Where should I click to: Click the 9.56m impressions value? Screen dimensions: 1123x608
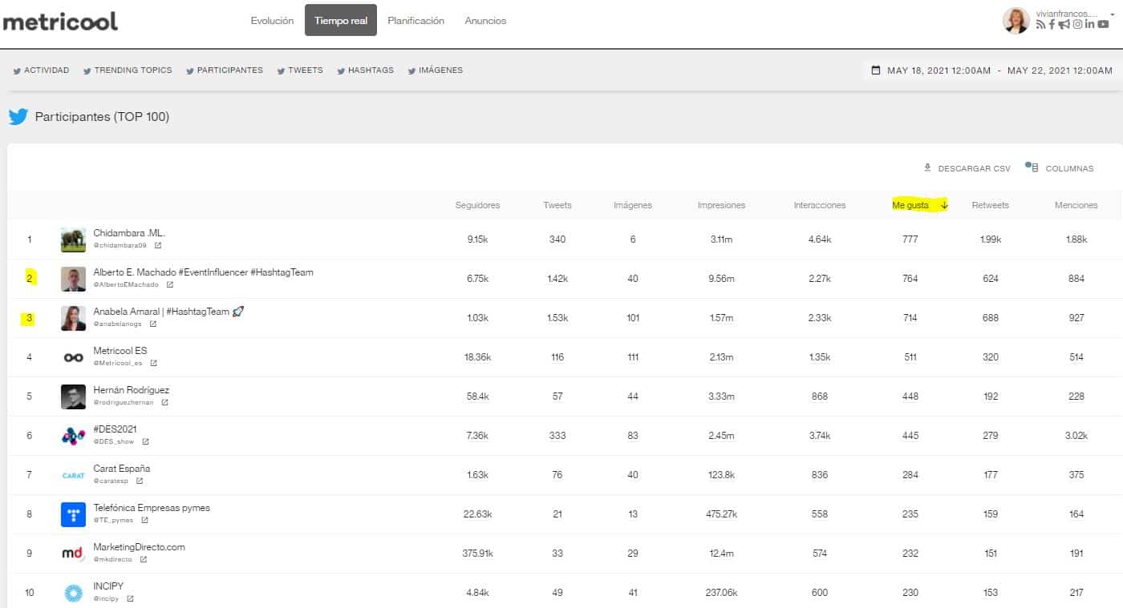(x=721, y=279)
